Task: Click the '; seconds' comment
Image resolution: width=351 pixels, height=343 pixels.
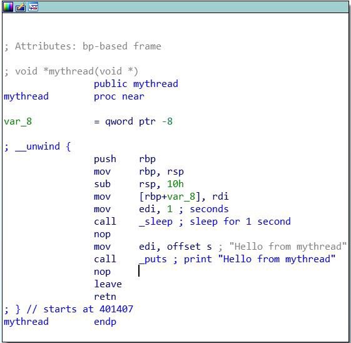Action: pyautogui.click(x=204, y=209)
